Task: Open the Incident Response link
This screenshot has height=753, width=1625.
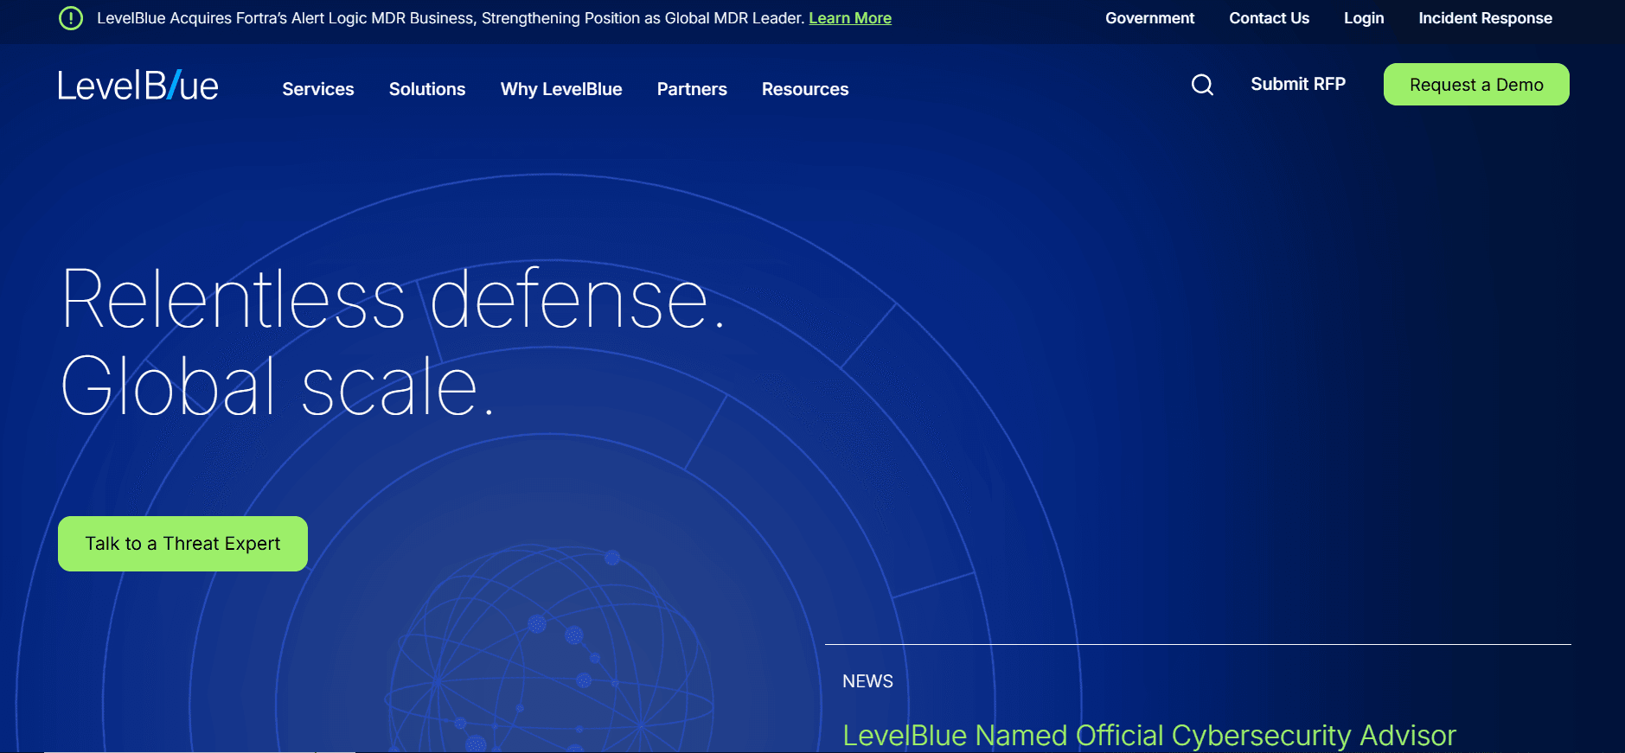Action: (1485, 18)
